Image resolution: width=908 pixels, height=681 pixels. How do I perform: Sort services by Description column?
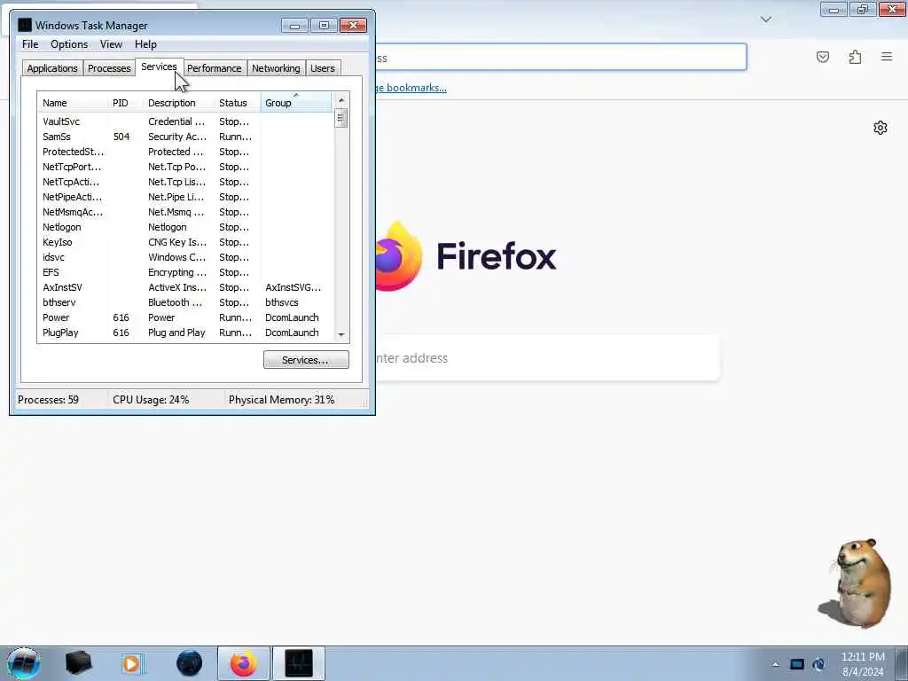click(179, 103)
